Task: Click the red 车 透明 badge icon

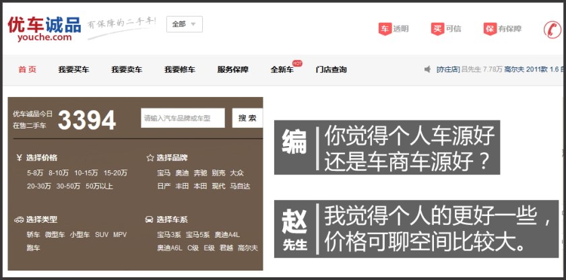Action: (384, 29)
